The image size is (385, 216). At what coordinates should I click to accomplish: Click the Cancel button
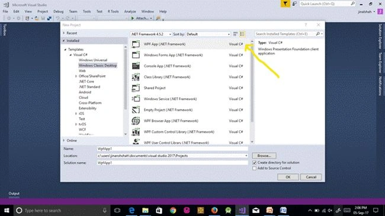point(311,177)
